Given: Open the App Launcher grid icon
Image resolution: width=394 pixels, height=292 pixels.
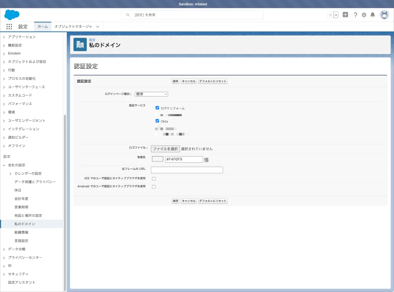Looking at the screenshot, I should pyautogui.click(x=9, y=27).
